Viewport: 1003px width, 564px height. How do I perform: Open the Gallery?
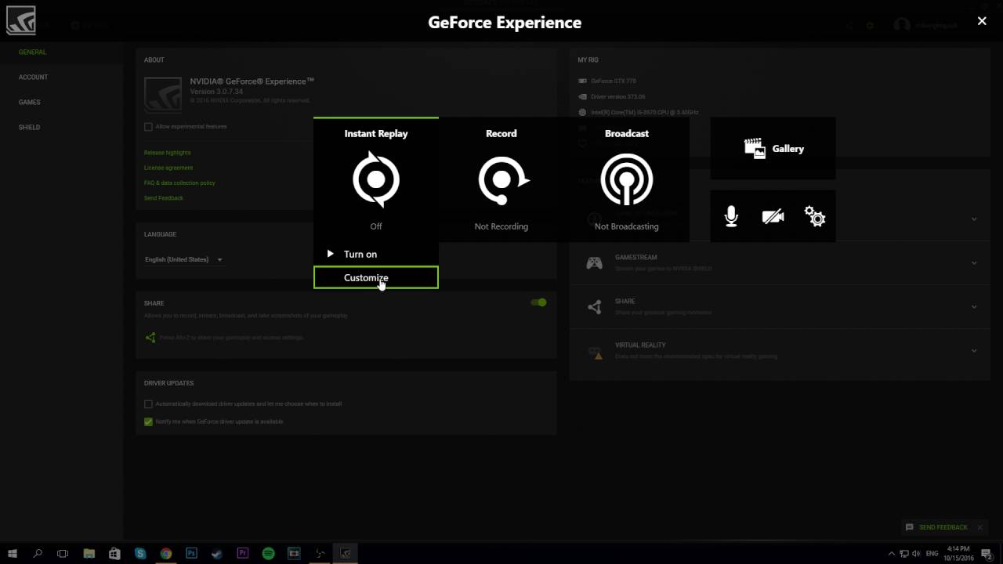(773, 148)
